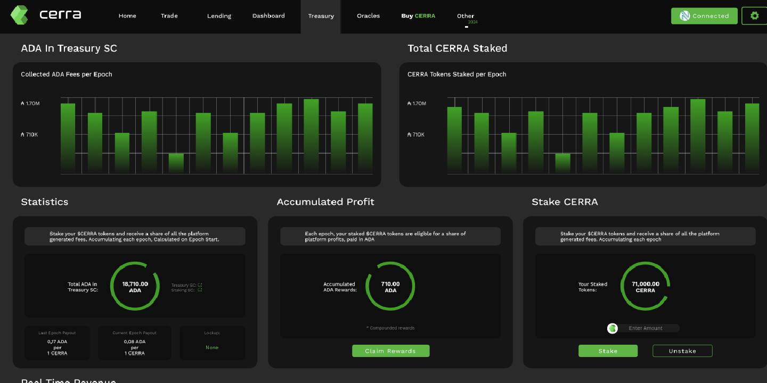Click the accumulated ADA rewards ring
The image size is (767, 383).
point(390,286)
